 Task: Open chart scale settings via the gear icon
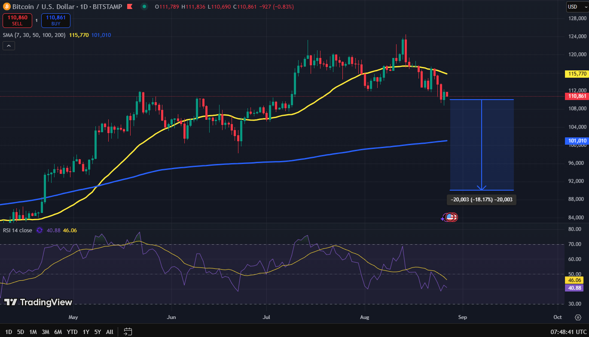tap(578, 317)
